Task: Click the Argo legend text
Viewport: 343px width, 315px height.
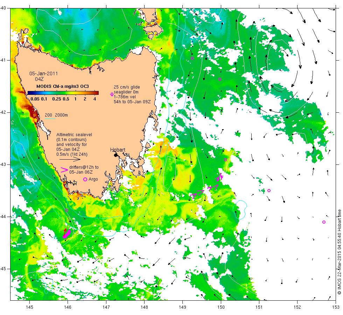Action: (93, 179)
